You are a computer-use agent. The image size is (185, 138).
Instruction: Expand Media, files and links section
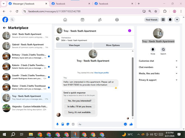click(158, 74)
